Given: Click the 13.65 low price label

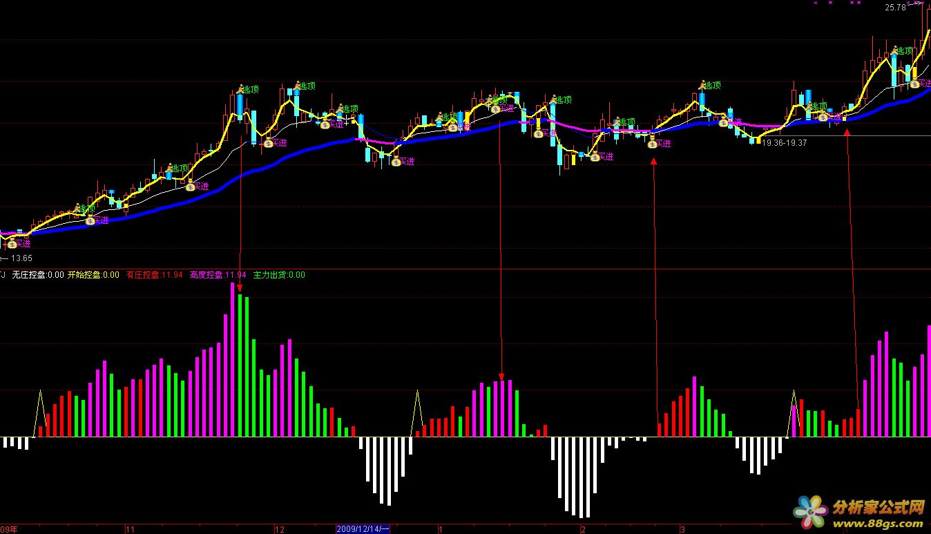Looking at the screenshot, I should [22, 258].
